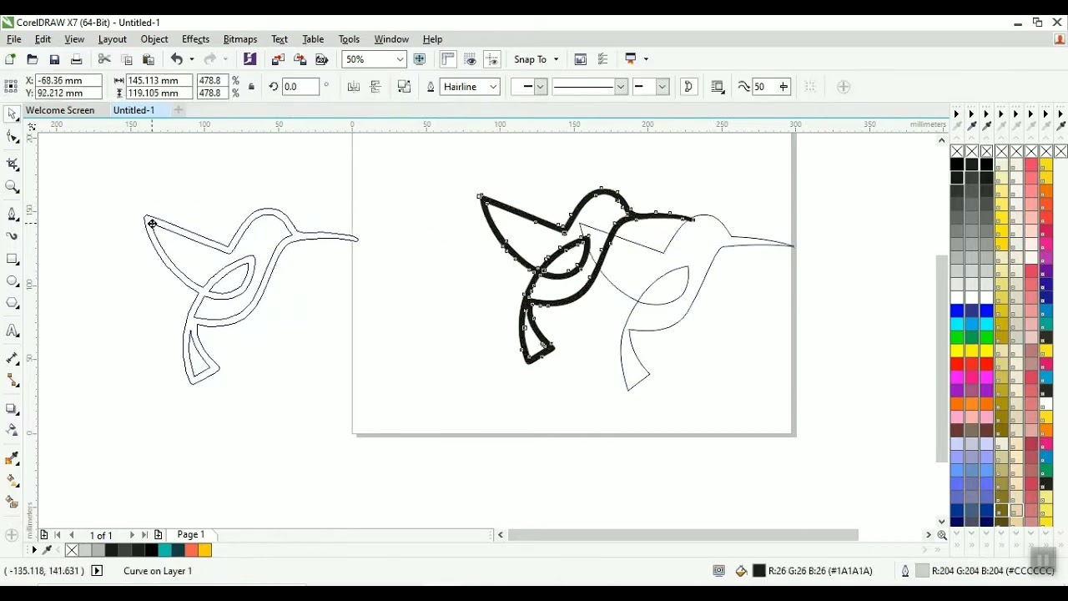Open the Effects menu
1068x601 pixels.
point(195,39)
